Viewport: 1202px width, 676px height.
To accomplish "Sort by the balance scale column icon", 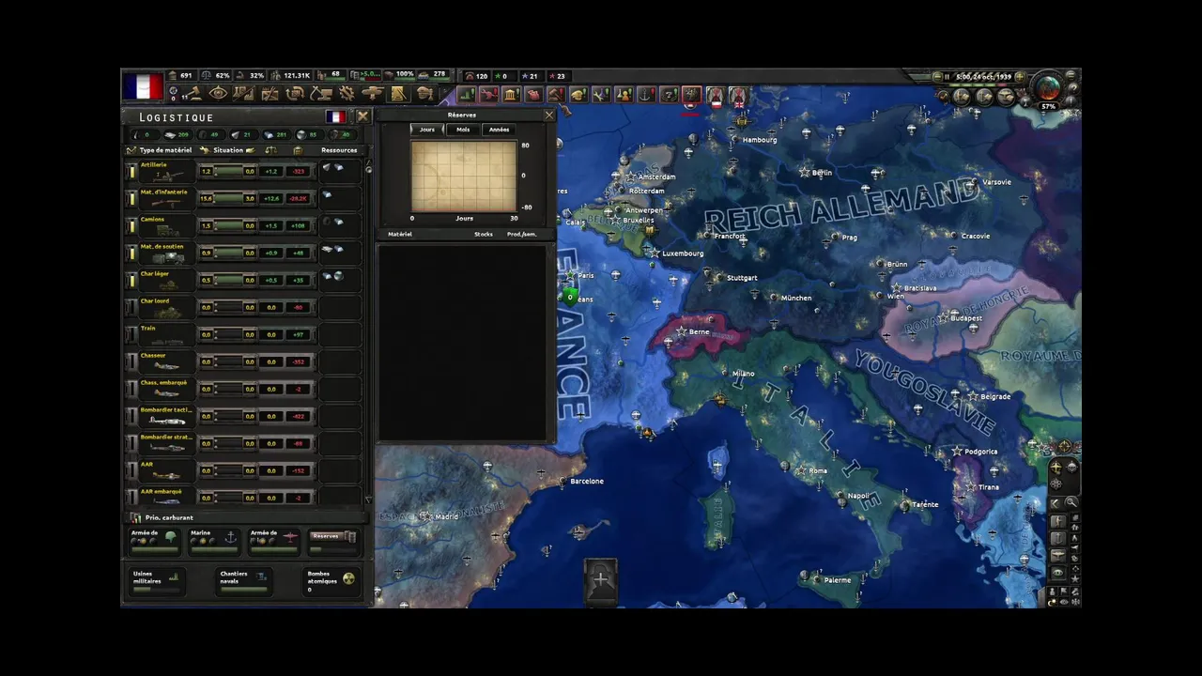I will (x=270, y=150).
